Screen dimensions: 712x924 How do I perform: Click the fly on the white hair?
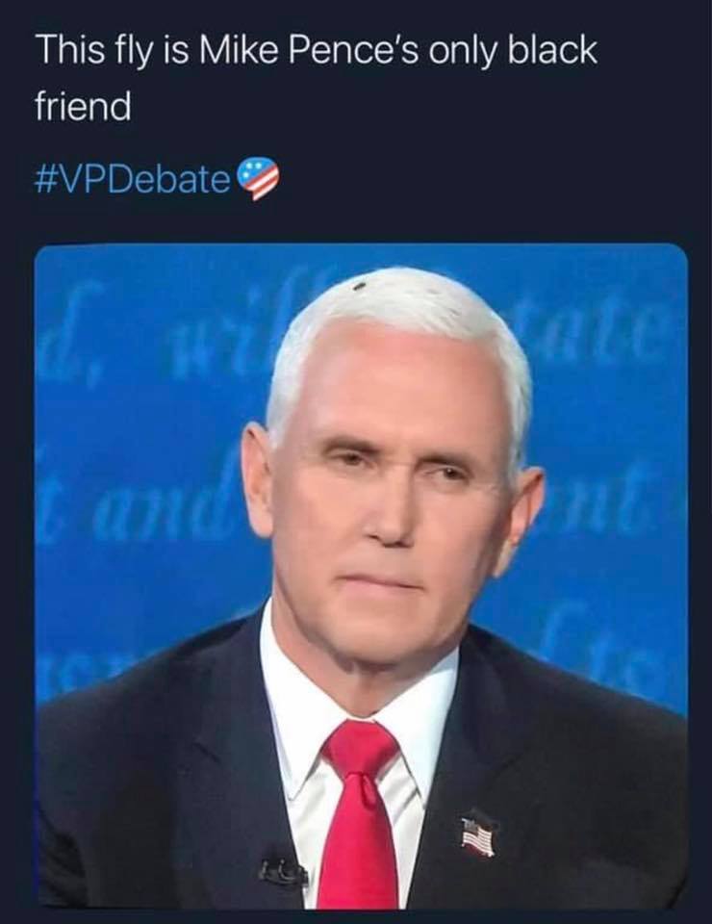point(359,287)
